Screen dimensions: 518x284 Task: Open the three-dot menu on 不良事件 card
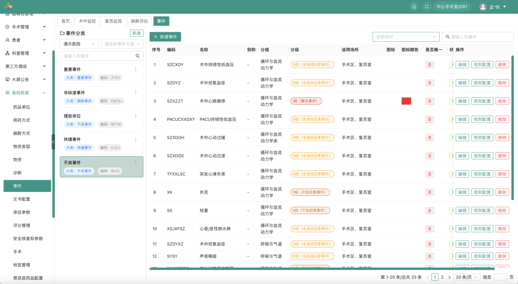pos(136,163)
